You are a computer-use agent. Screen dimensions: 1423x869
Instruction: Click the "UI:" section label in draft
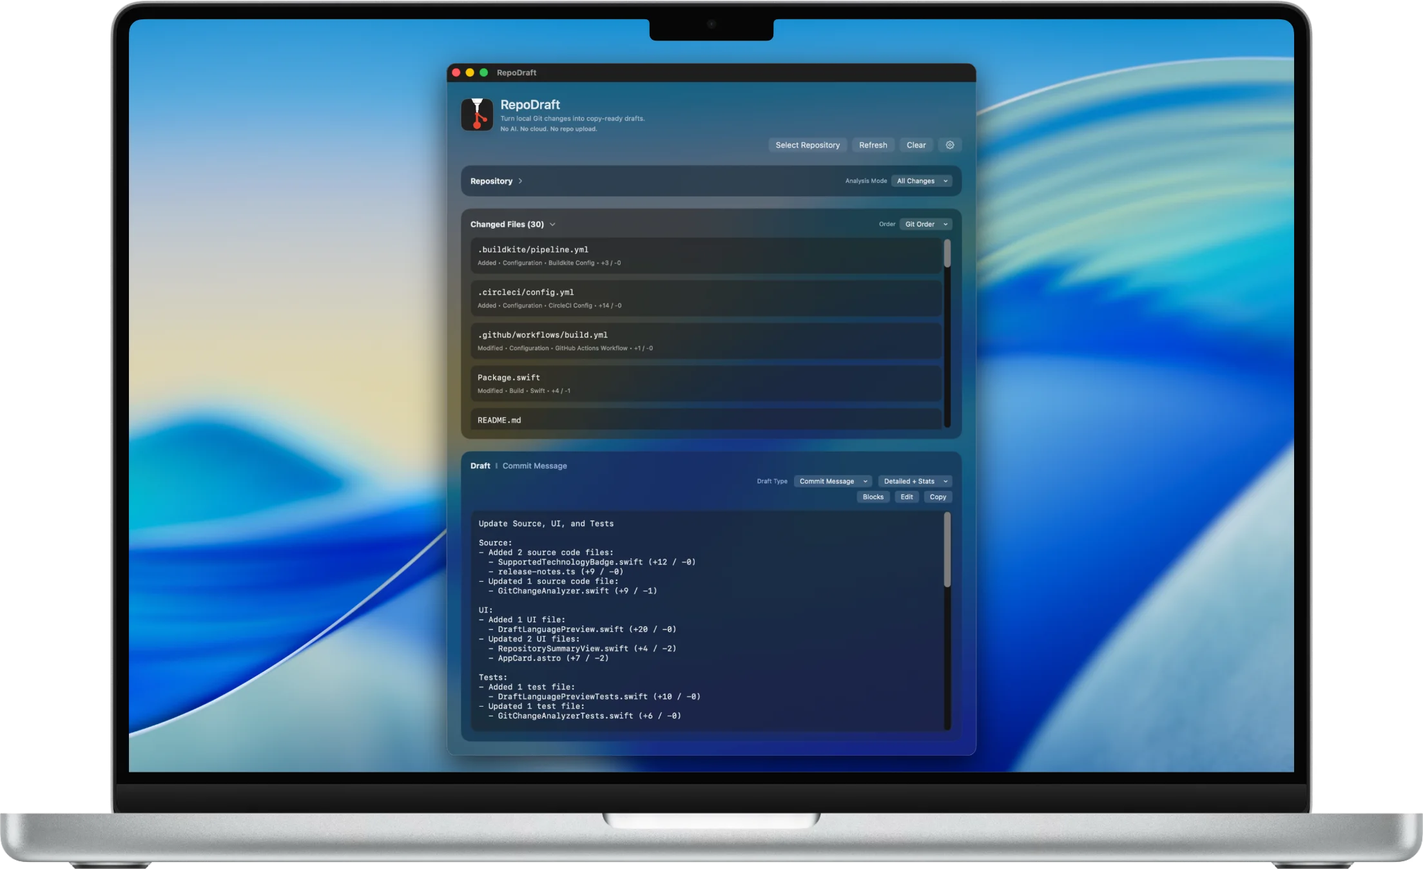485,610
